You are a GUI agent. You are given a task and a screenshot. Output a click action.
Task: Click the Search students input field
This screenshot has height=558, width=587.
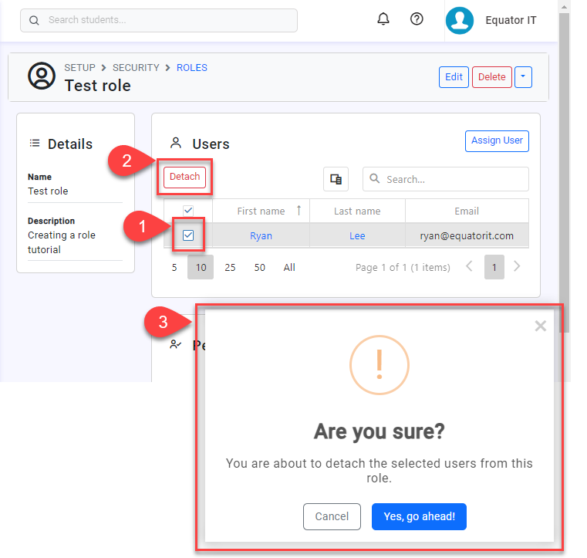[x=158, y=20]
